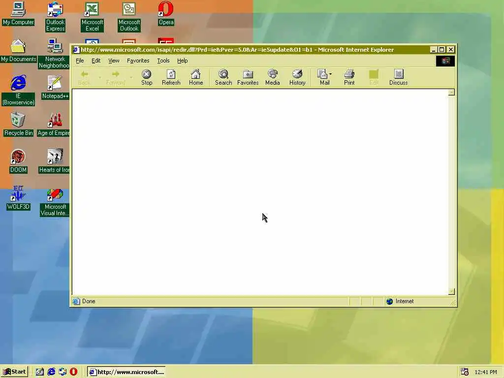This screenshot has width=504, height=378.
Task: Expand the Forward history dropdown arrow
Action: [x=131, y=77]
